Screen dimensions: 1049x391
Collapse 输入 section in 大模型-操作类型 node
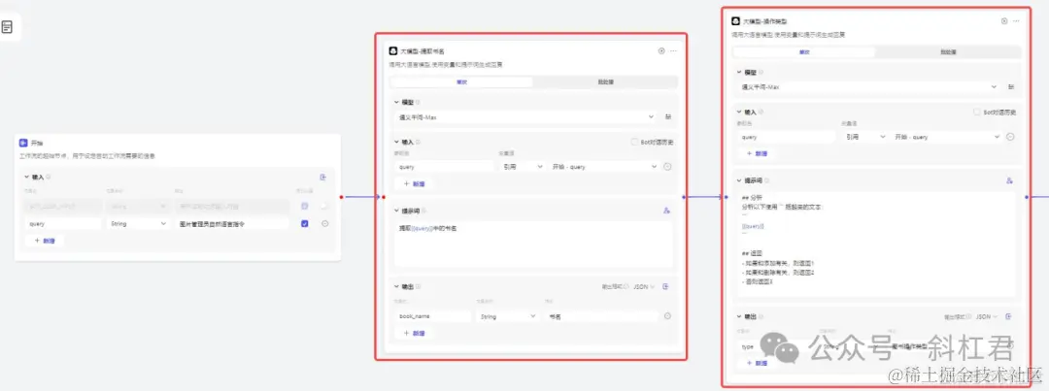[x=738, y=113]
